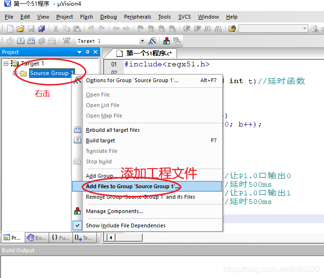Click inside the search text input field
Image resolution: width=324 pixels, height=278 pixels.
click(270, 29)
